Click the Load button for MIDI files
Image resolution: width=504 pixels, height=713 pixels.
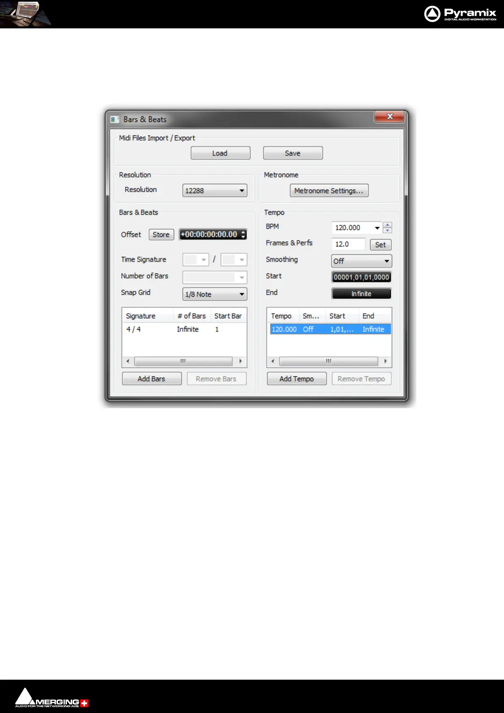(220, 153)
